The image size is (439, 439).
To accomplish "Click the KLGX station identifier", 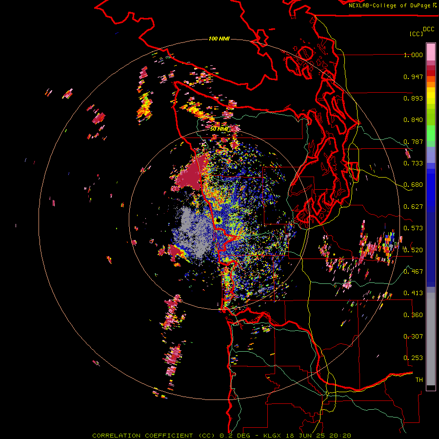I will click(x=272, y=436).
